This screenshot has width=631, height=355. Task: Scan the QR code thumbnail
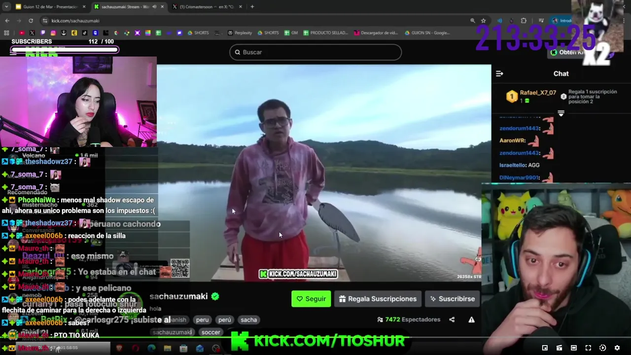tap(180, 269)
